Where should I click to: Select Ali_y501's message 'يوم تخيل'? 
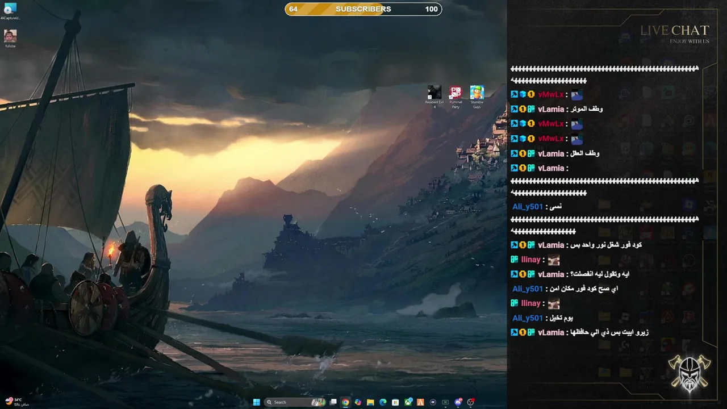pos(561,318)
